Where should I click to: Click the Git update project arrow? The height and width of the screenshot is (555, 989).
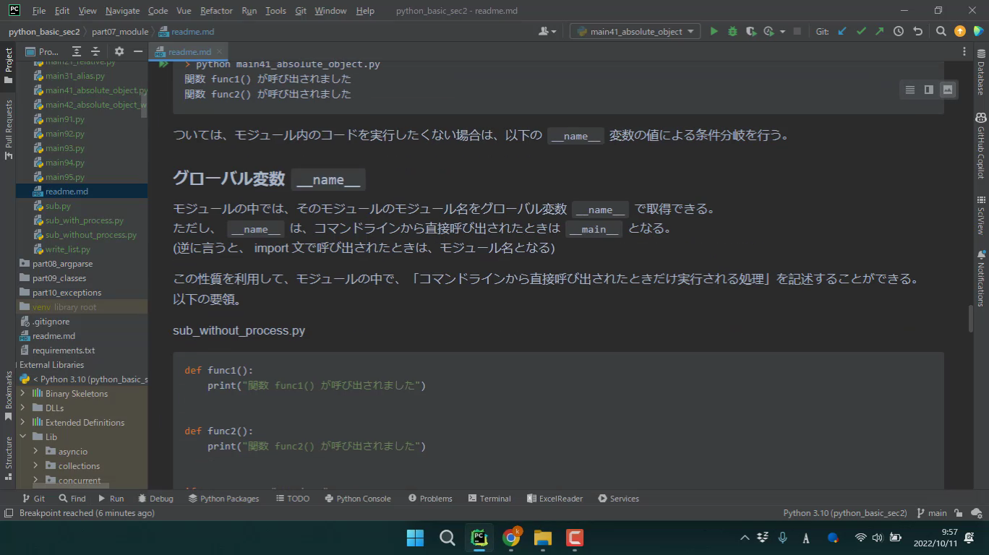tap(842, 31)
